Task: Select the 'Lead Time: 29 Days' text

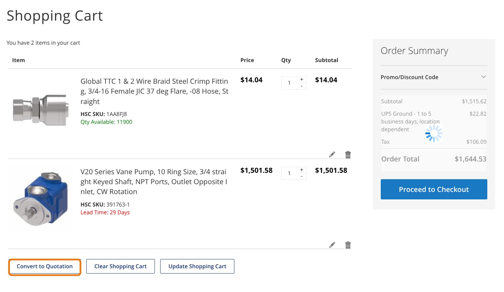Action: pyautogui.click(x=105, y=213)
